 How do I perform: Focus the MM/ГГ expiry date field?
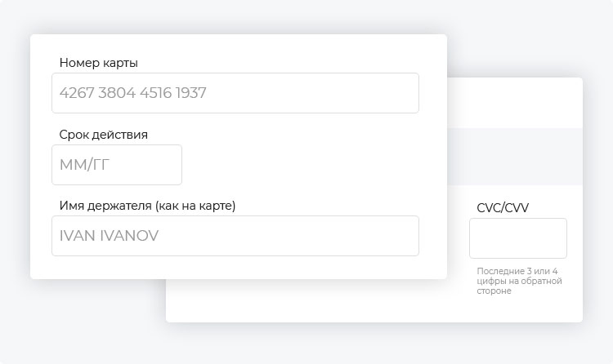(x=117, y=165)
